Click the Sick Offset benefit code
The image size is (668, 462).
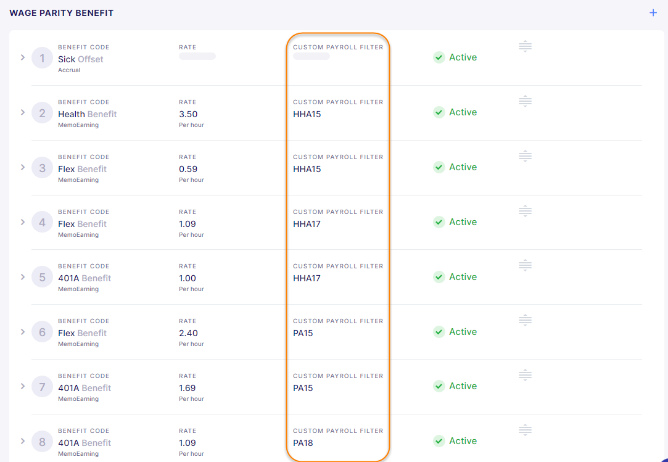[x=81, y=59]
